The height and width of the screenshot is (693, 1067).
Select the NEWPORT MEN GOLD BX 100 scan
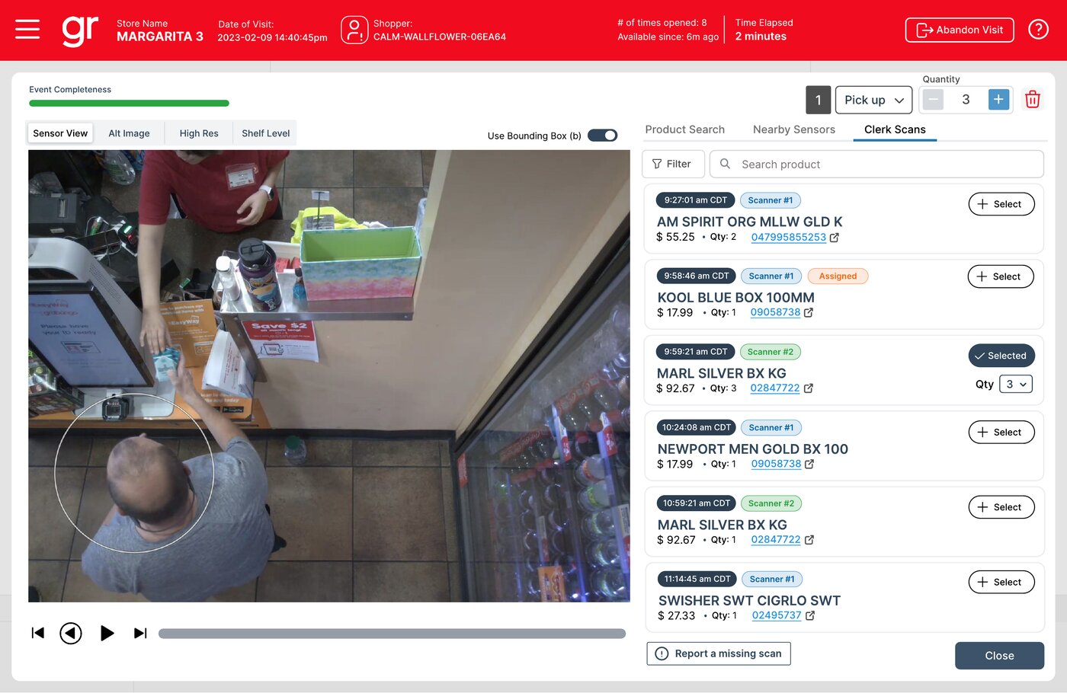pyautogui.click(x=1001, y=432)
